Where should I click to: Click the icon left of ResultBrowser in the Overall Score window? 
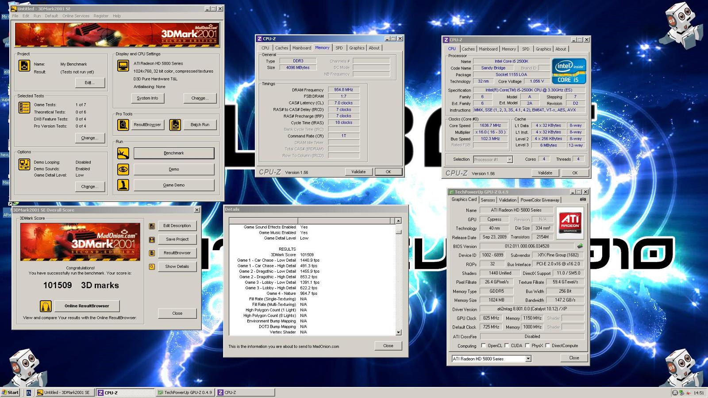tap(152, 253)
